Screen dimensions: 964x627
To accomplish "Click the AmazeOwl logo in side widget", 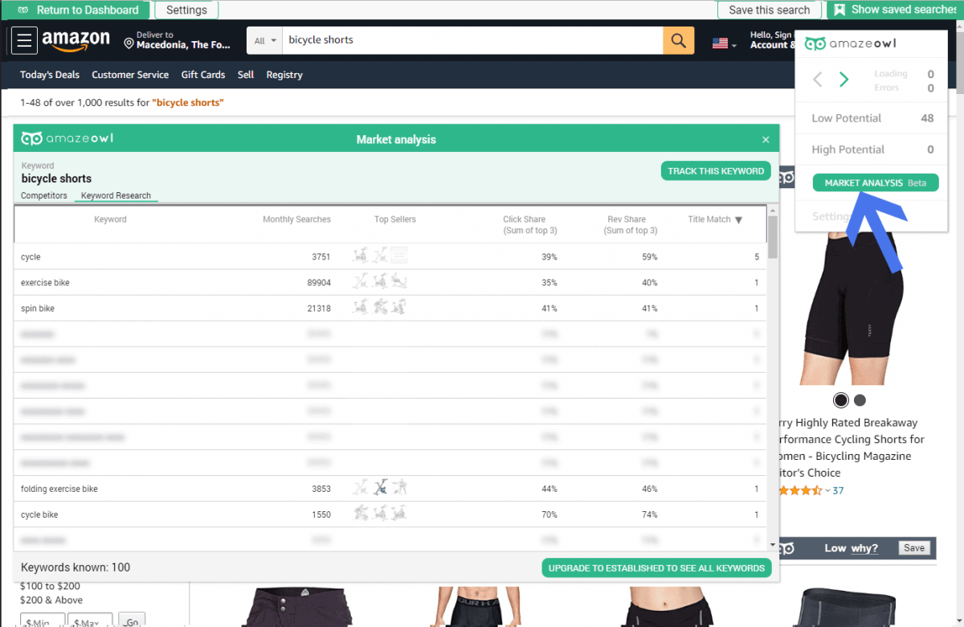I will (x=850, y=43).
